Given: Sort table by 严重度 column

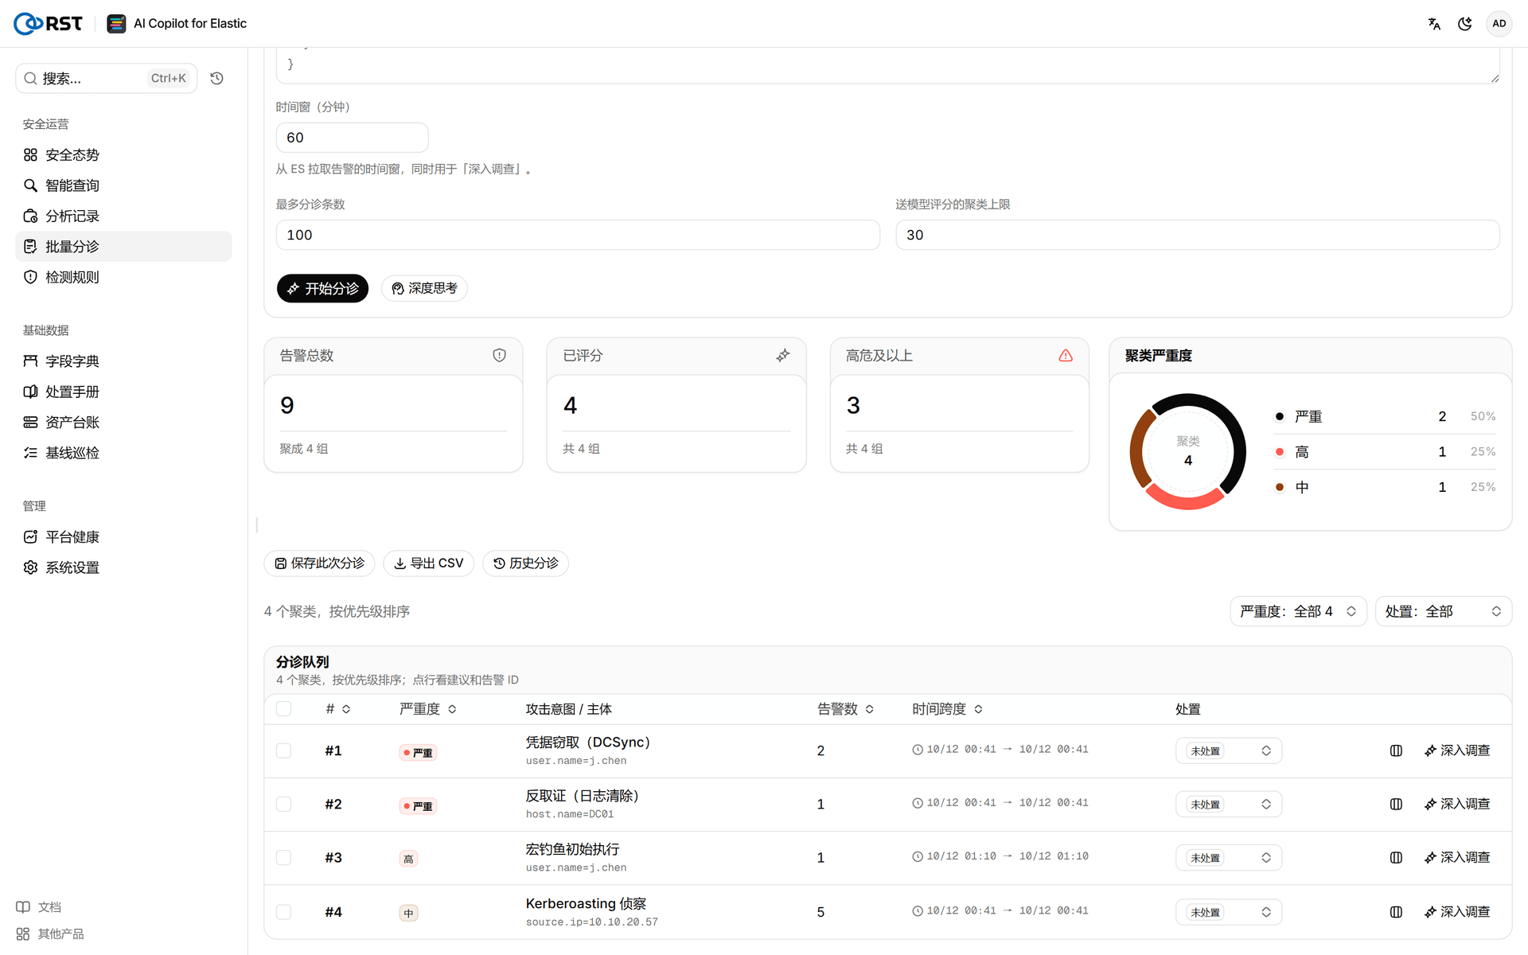Looking at the screenshot, I should 428,709.
